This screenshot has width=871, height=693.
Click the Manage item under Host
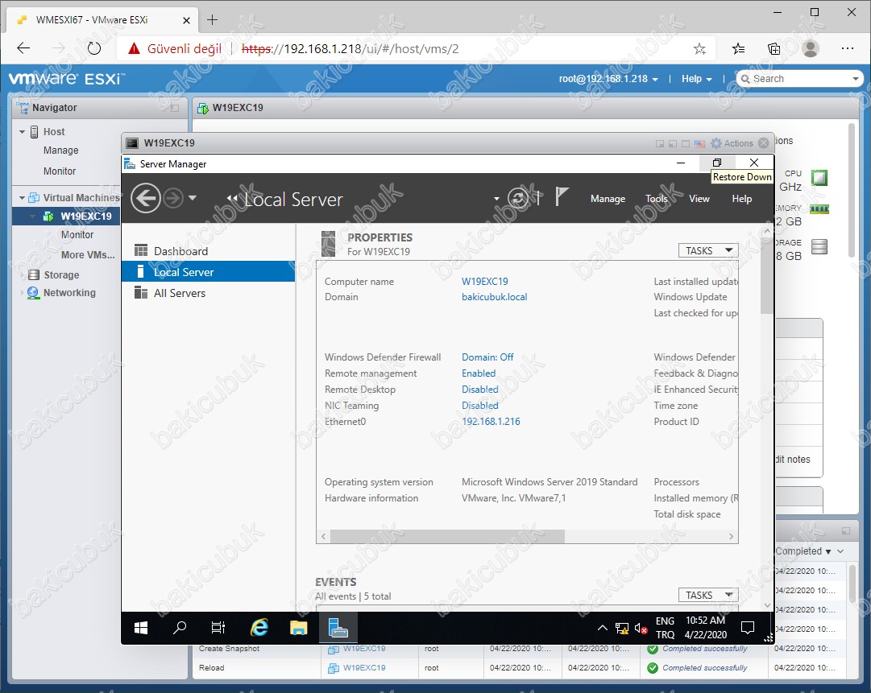60,151
